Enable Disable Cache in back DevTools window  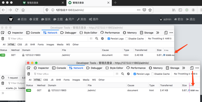click(127, 39)
